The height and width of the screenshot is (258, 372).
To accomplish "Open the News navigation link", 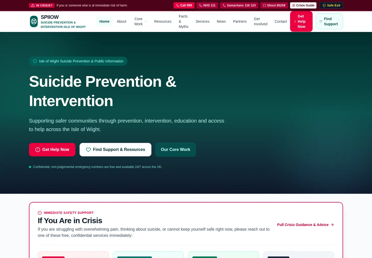I will point(221,21).
